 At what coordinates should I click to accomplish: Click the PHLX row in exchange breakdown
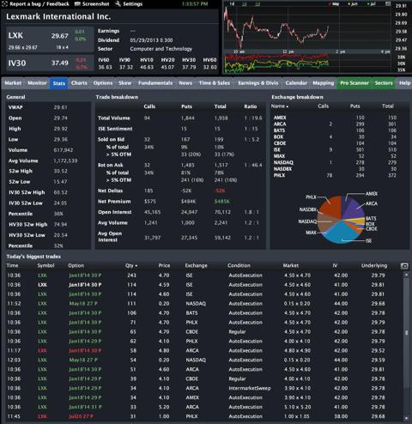(339, 175)
